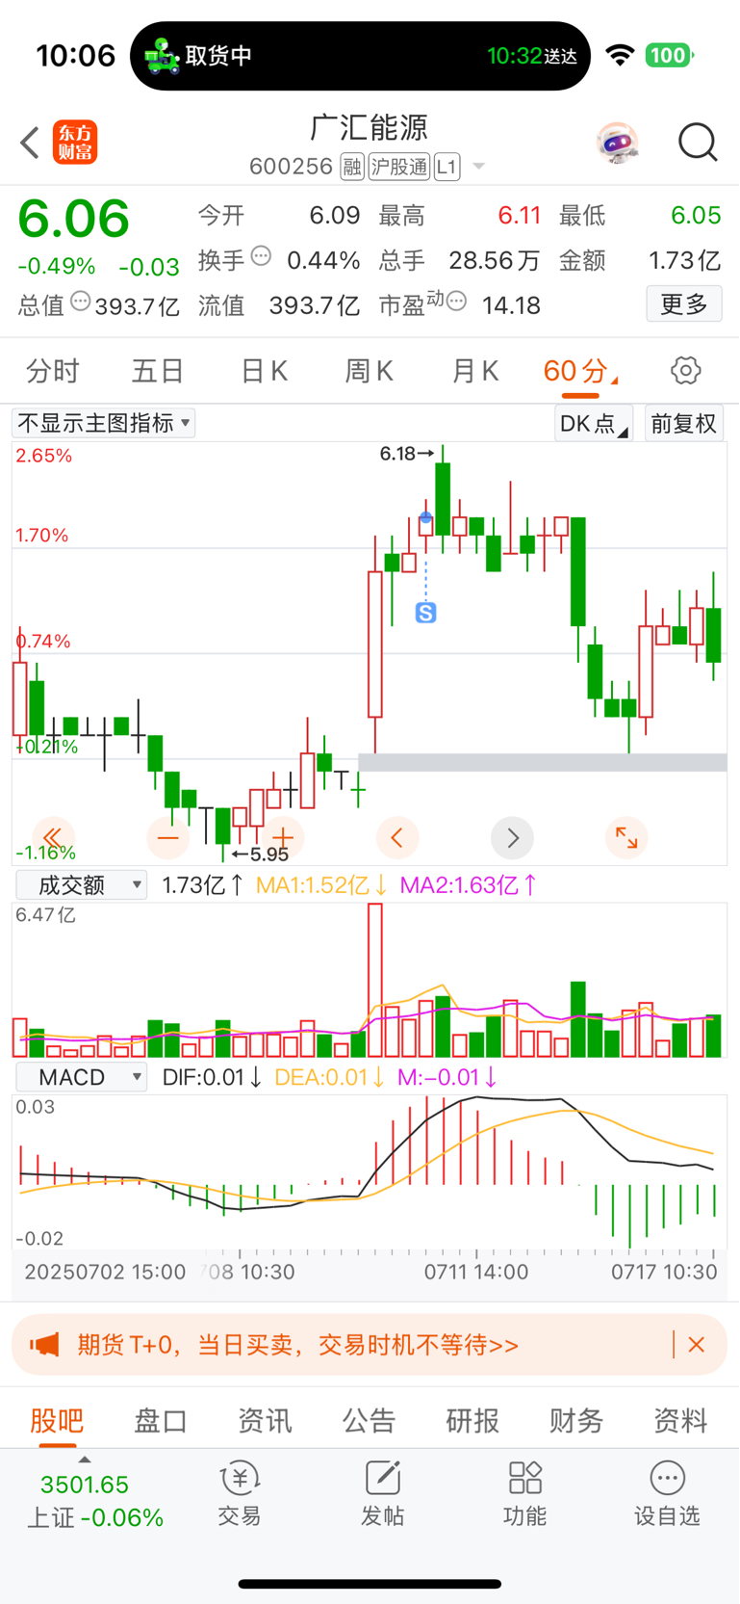Tap the 融 margin tag

pos(352,167)
